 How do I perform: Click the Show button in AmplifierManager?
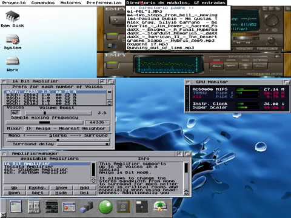(61, 188)
